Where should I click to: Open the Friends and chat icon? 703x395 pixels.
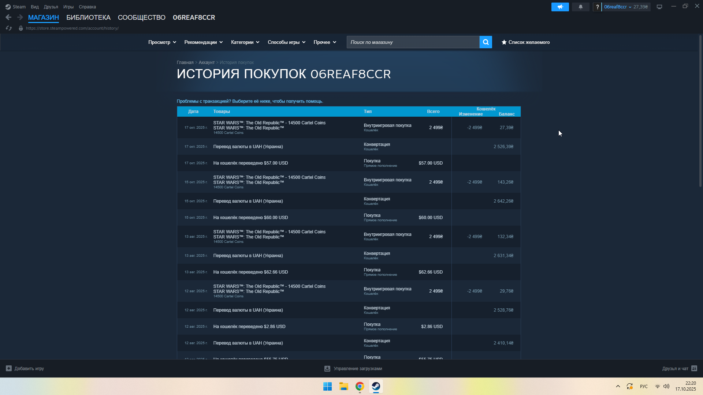[x=694, y=368]
